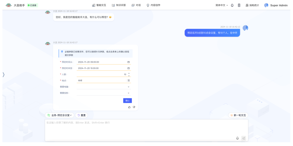
Task: Click the 新一轮交互 button
Action: (x=238, y=115)
